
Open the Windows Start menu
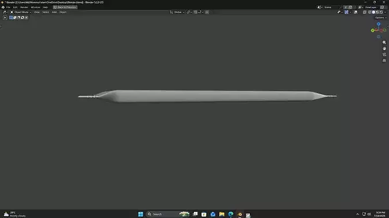140,214
